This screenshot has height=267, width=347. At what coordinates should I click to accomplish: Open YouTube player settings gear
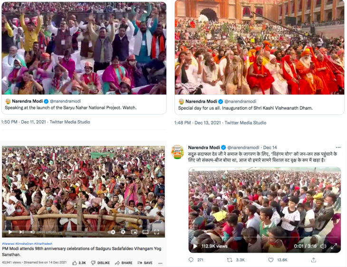coord(123,232)
